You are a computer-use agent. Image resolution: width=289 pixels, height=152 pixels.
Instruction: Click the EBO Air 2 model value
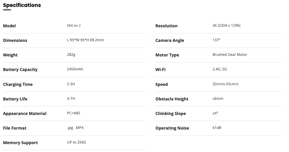pyautogui.click(x=74, y=26)
